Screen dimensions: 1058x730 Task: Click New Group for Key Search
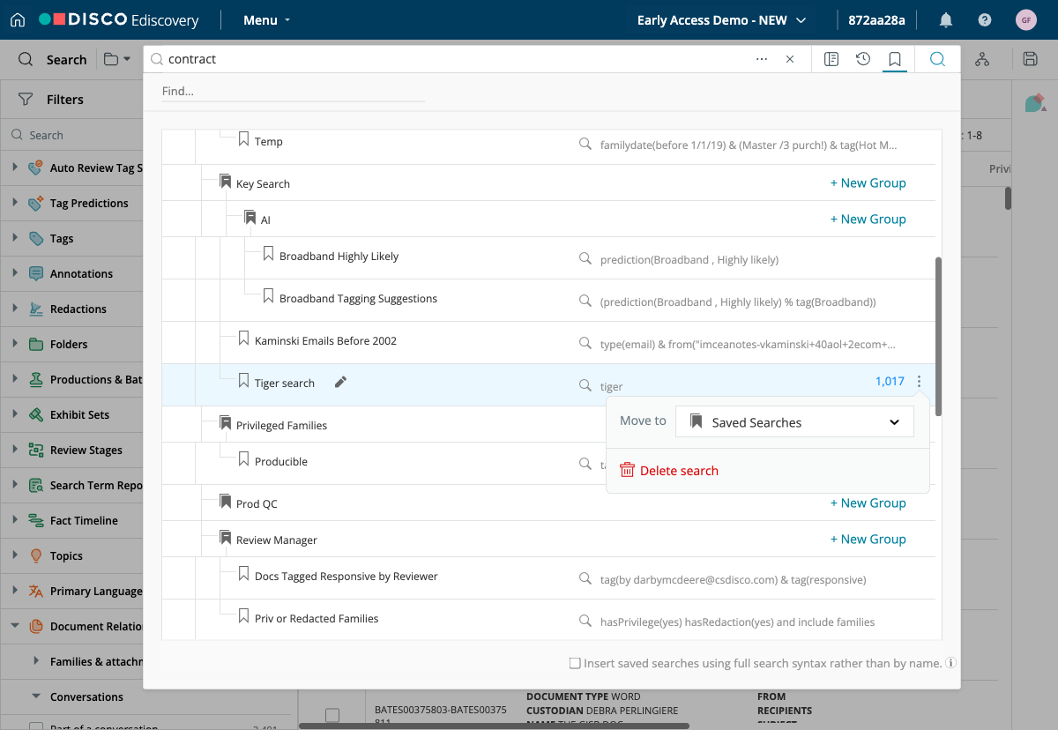click(x=868, y=182)
